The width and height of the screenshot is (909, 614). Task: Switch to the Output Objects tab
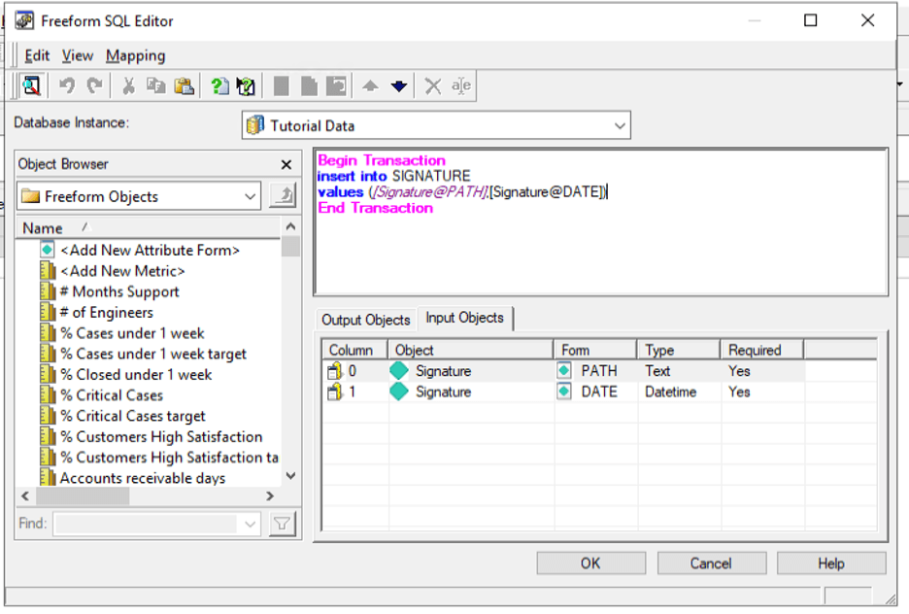pos(366,320)
